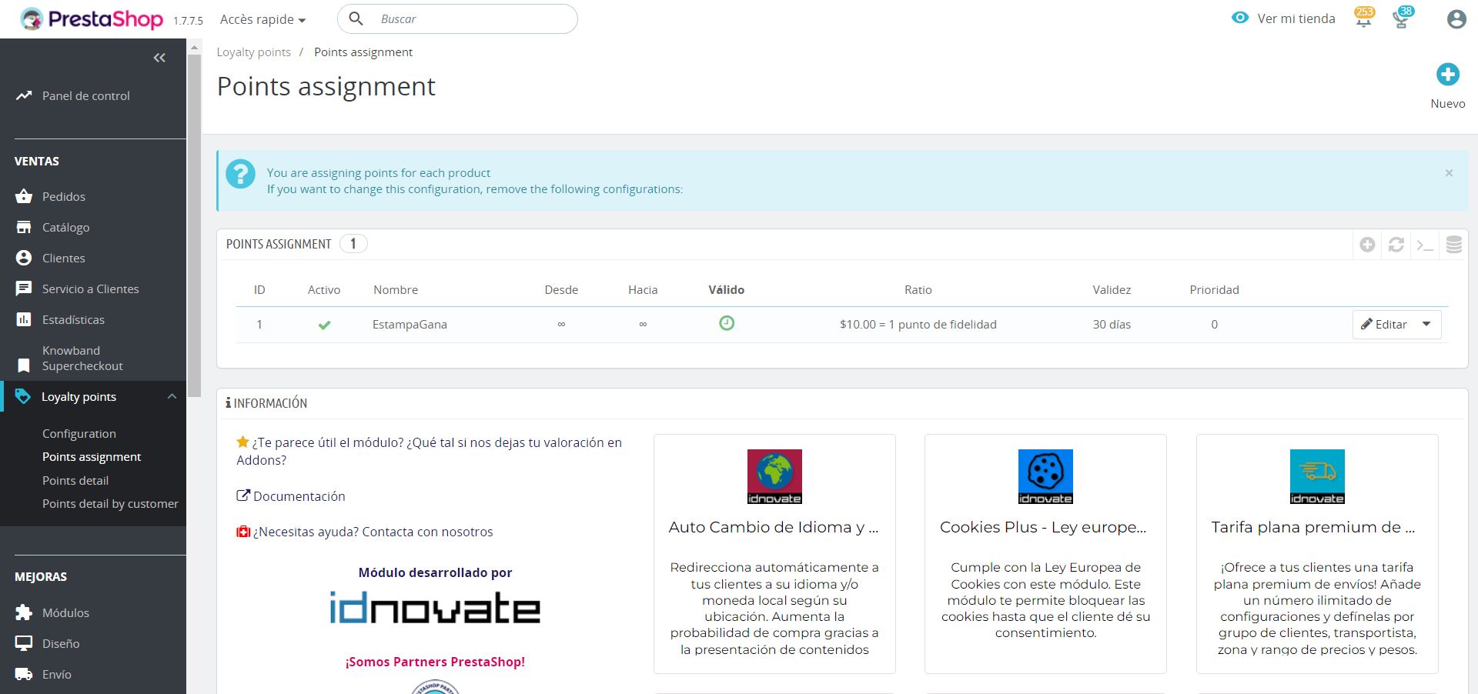Sort by the Válido column header
This screenshot has height=694, width=1478.
[726, 289]
